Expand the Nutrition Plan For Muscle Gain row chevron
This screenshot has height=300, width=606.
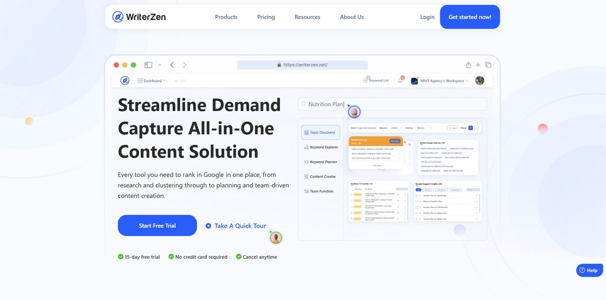coord(476,195)
